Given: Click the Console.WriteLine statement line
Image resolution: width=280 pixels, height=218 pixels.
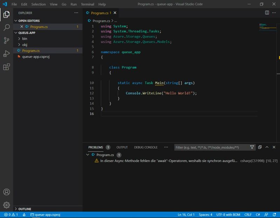Looking at the screenshot, I should click(161, 93).
